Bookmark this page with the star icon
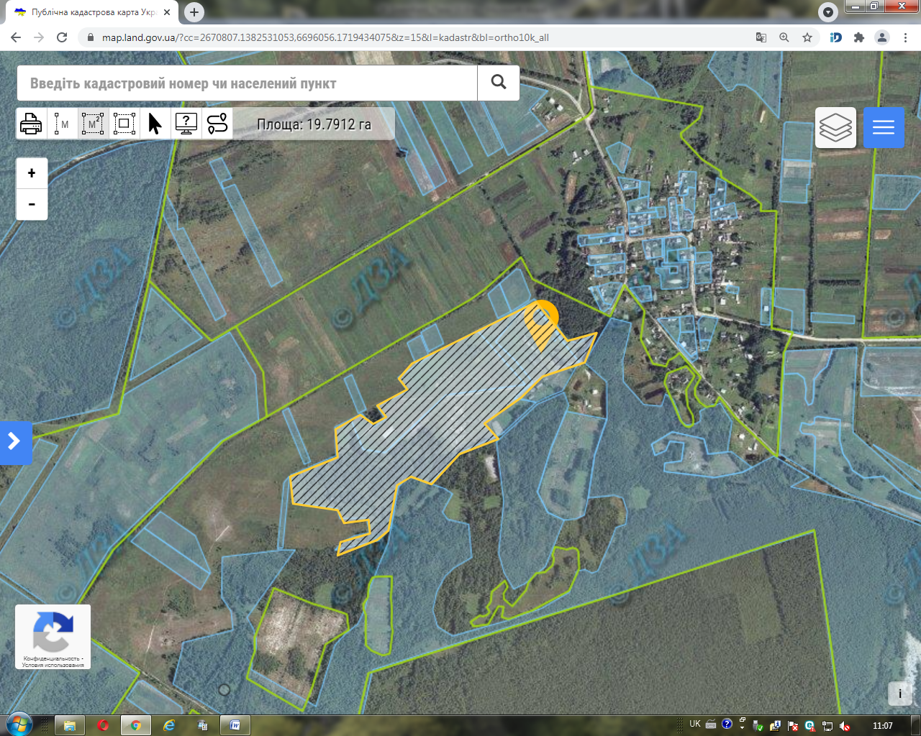The image size is (921, 736). pyautogui.click(x=807, y=37)
